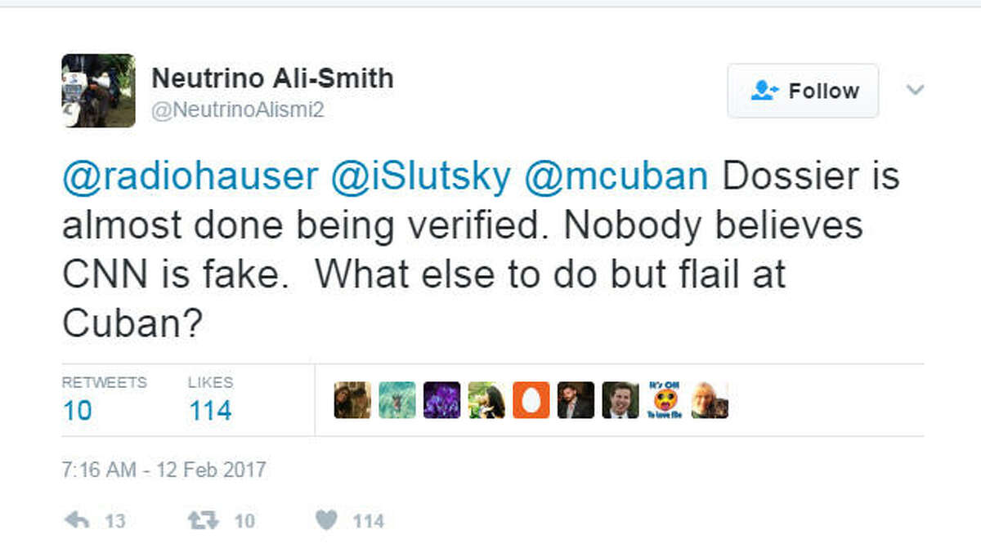Click the last blonde-haired liker avatar
The image size is (981, 557).
click(x=710, y=400)
